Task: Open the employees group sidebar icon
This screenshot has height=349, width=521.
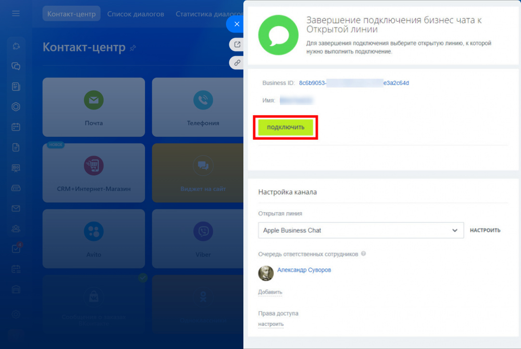Action: pyautogui.click(x=15, y=228)
